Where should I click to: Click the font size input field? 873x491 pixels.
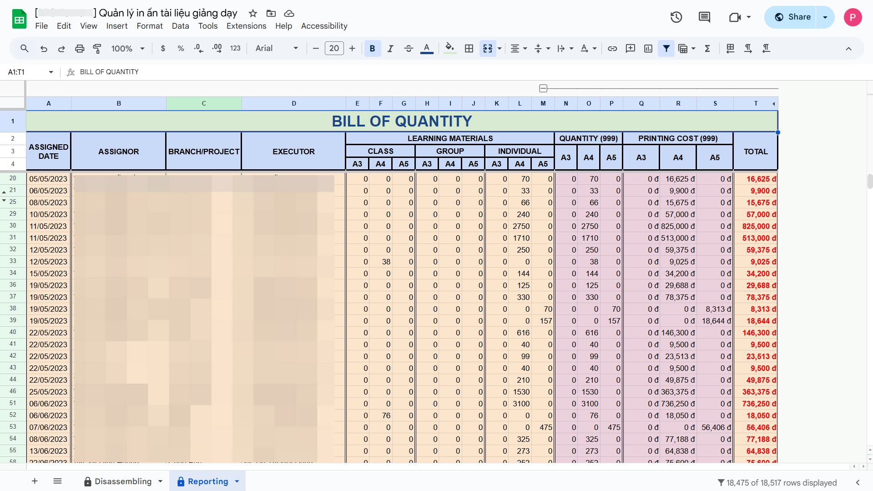(334, 49)
